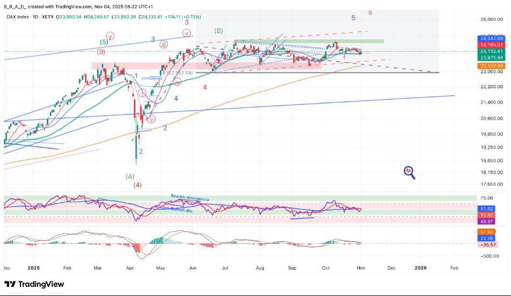
Task: Click the TradingView logo at bottom left
Action: [34, 284]
